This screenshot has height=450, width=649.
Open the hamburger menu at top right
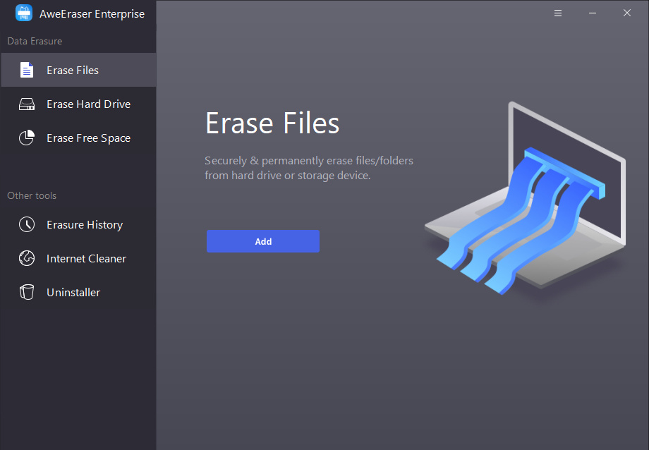click(x=558, y=13)
